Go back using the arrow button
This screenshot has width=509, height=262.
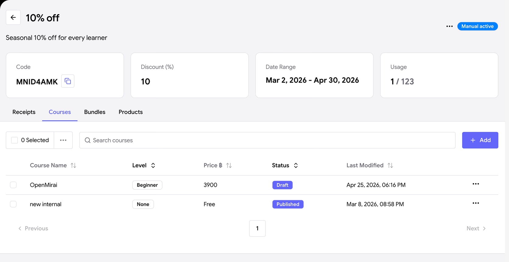coord(13,17)
